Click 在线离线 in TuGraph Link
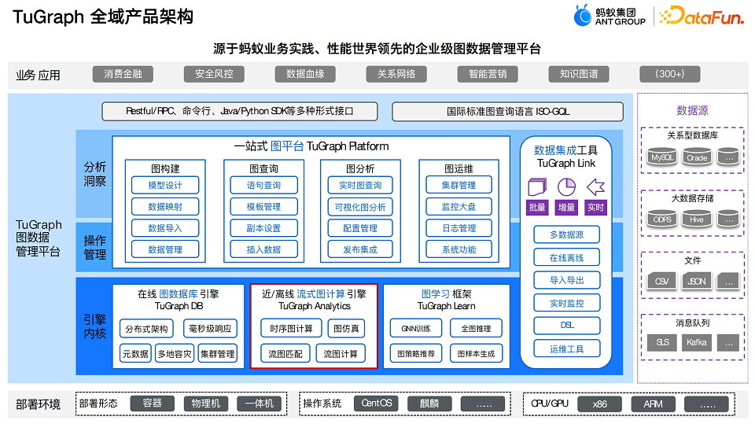755x424 pixels. pos(567,258)
